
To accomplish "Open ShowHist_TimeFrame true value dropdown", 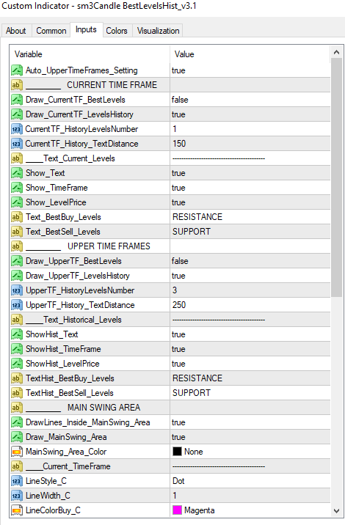I will pos(250,349).
